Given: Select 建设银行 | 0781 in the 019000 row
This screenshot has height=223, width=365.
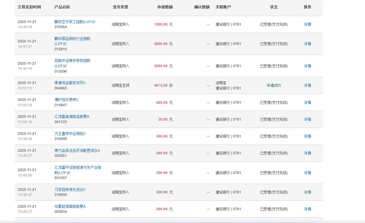Looking at the screenshot, I should coord(228,192).
